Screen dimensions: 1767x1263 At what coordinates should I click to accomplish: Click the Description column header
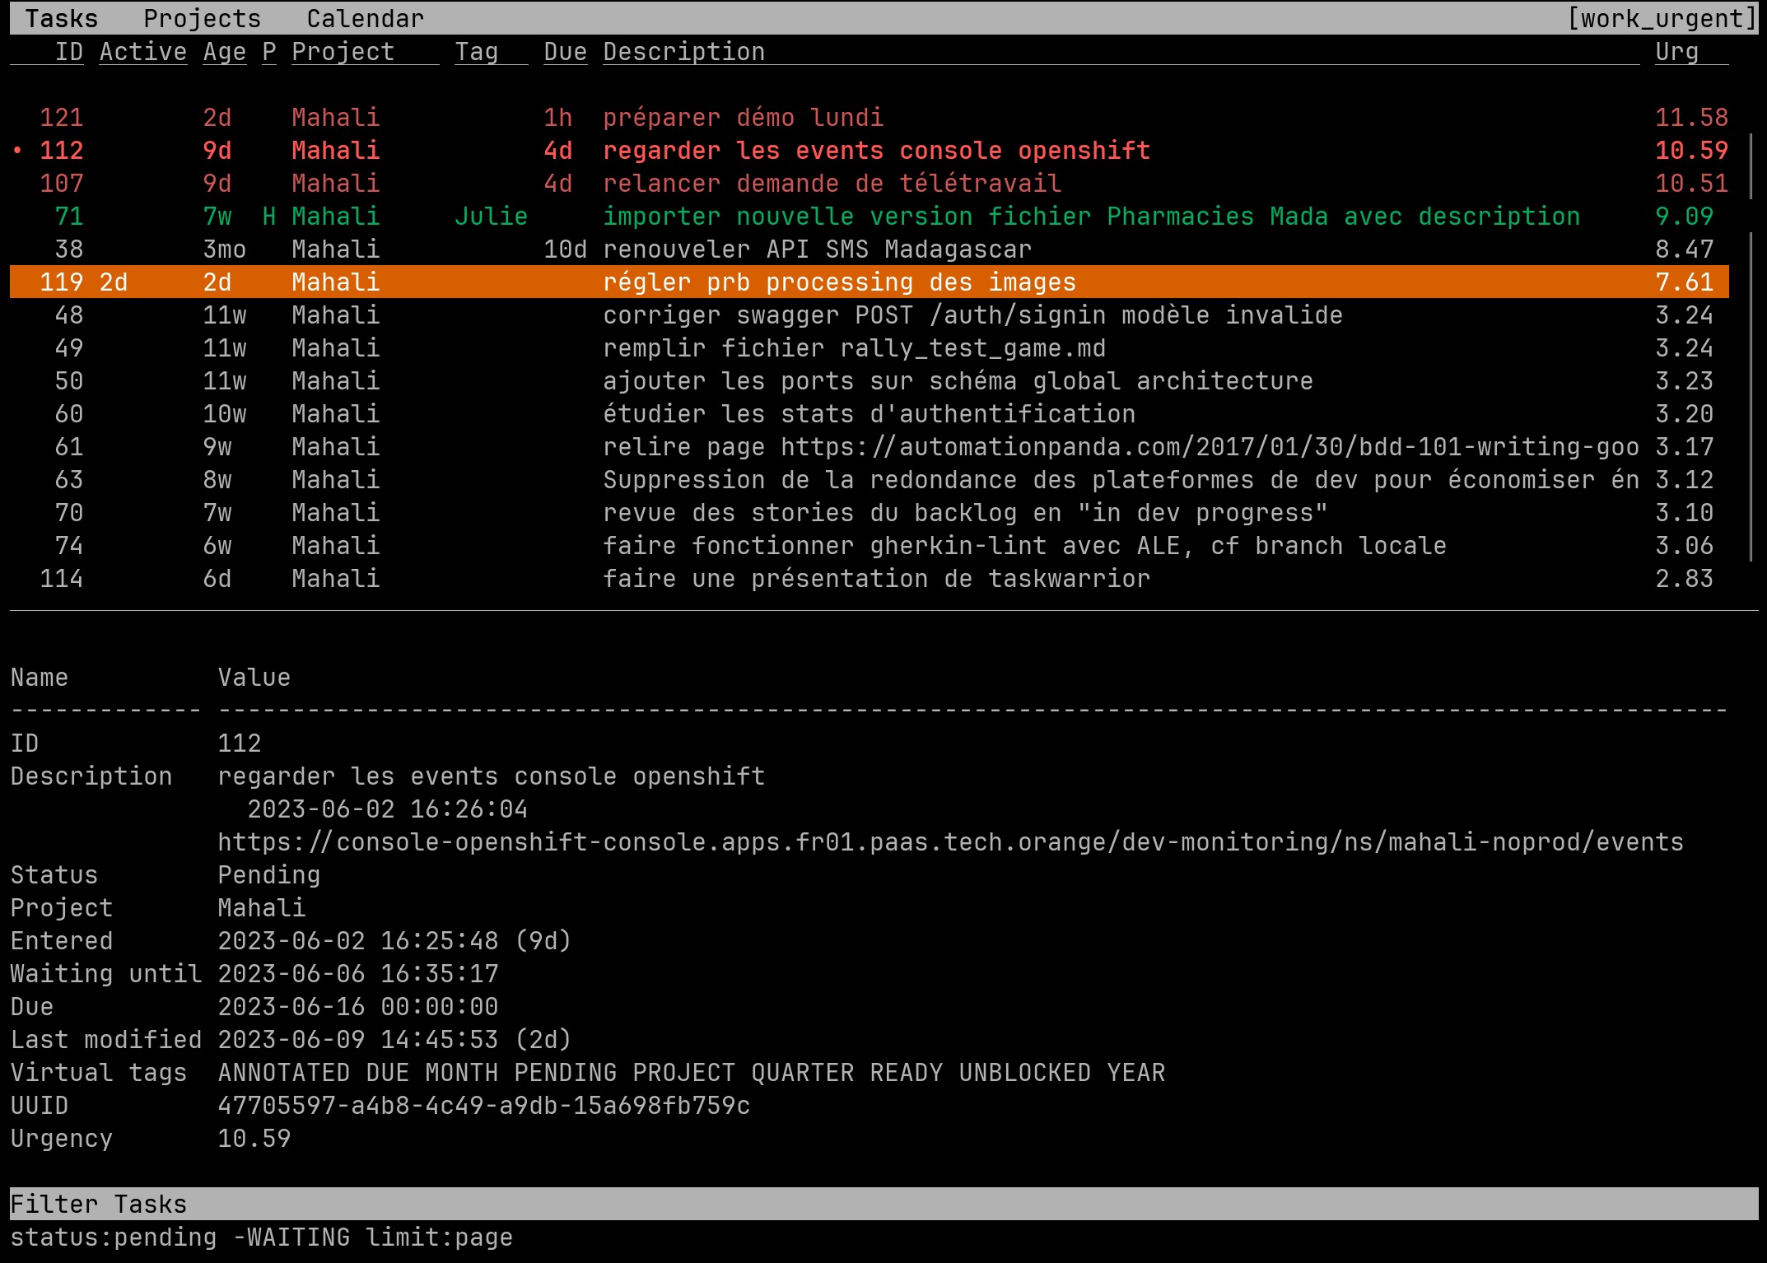(x=683, y=52)
